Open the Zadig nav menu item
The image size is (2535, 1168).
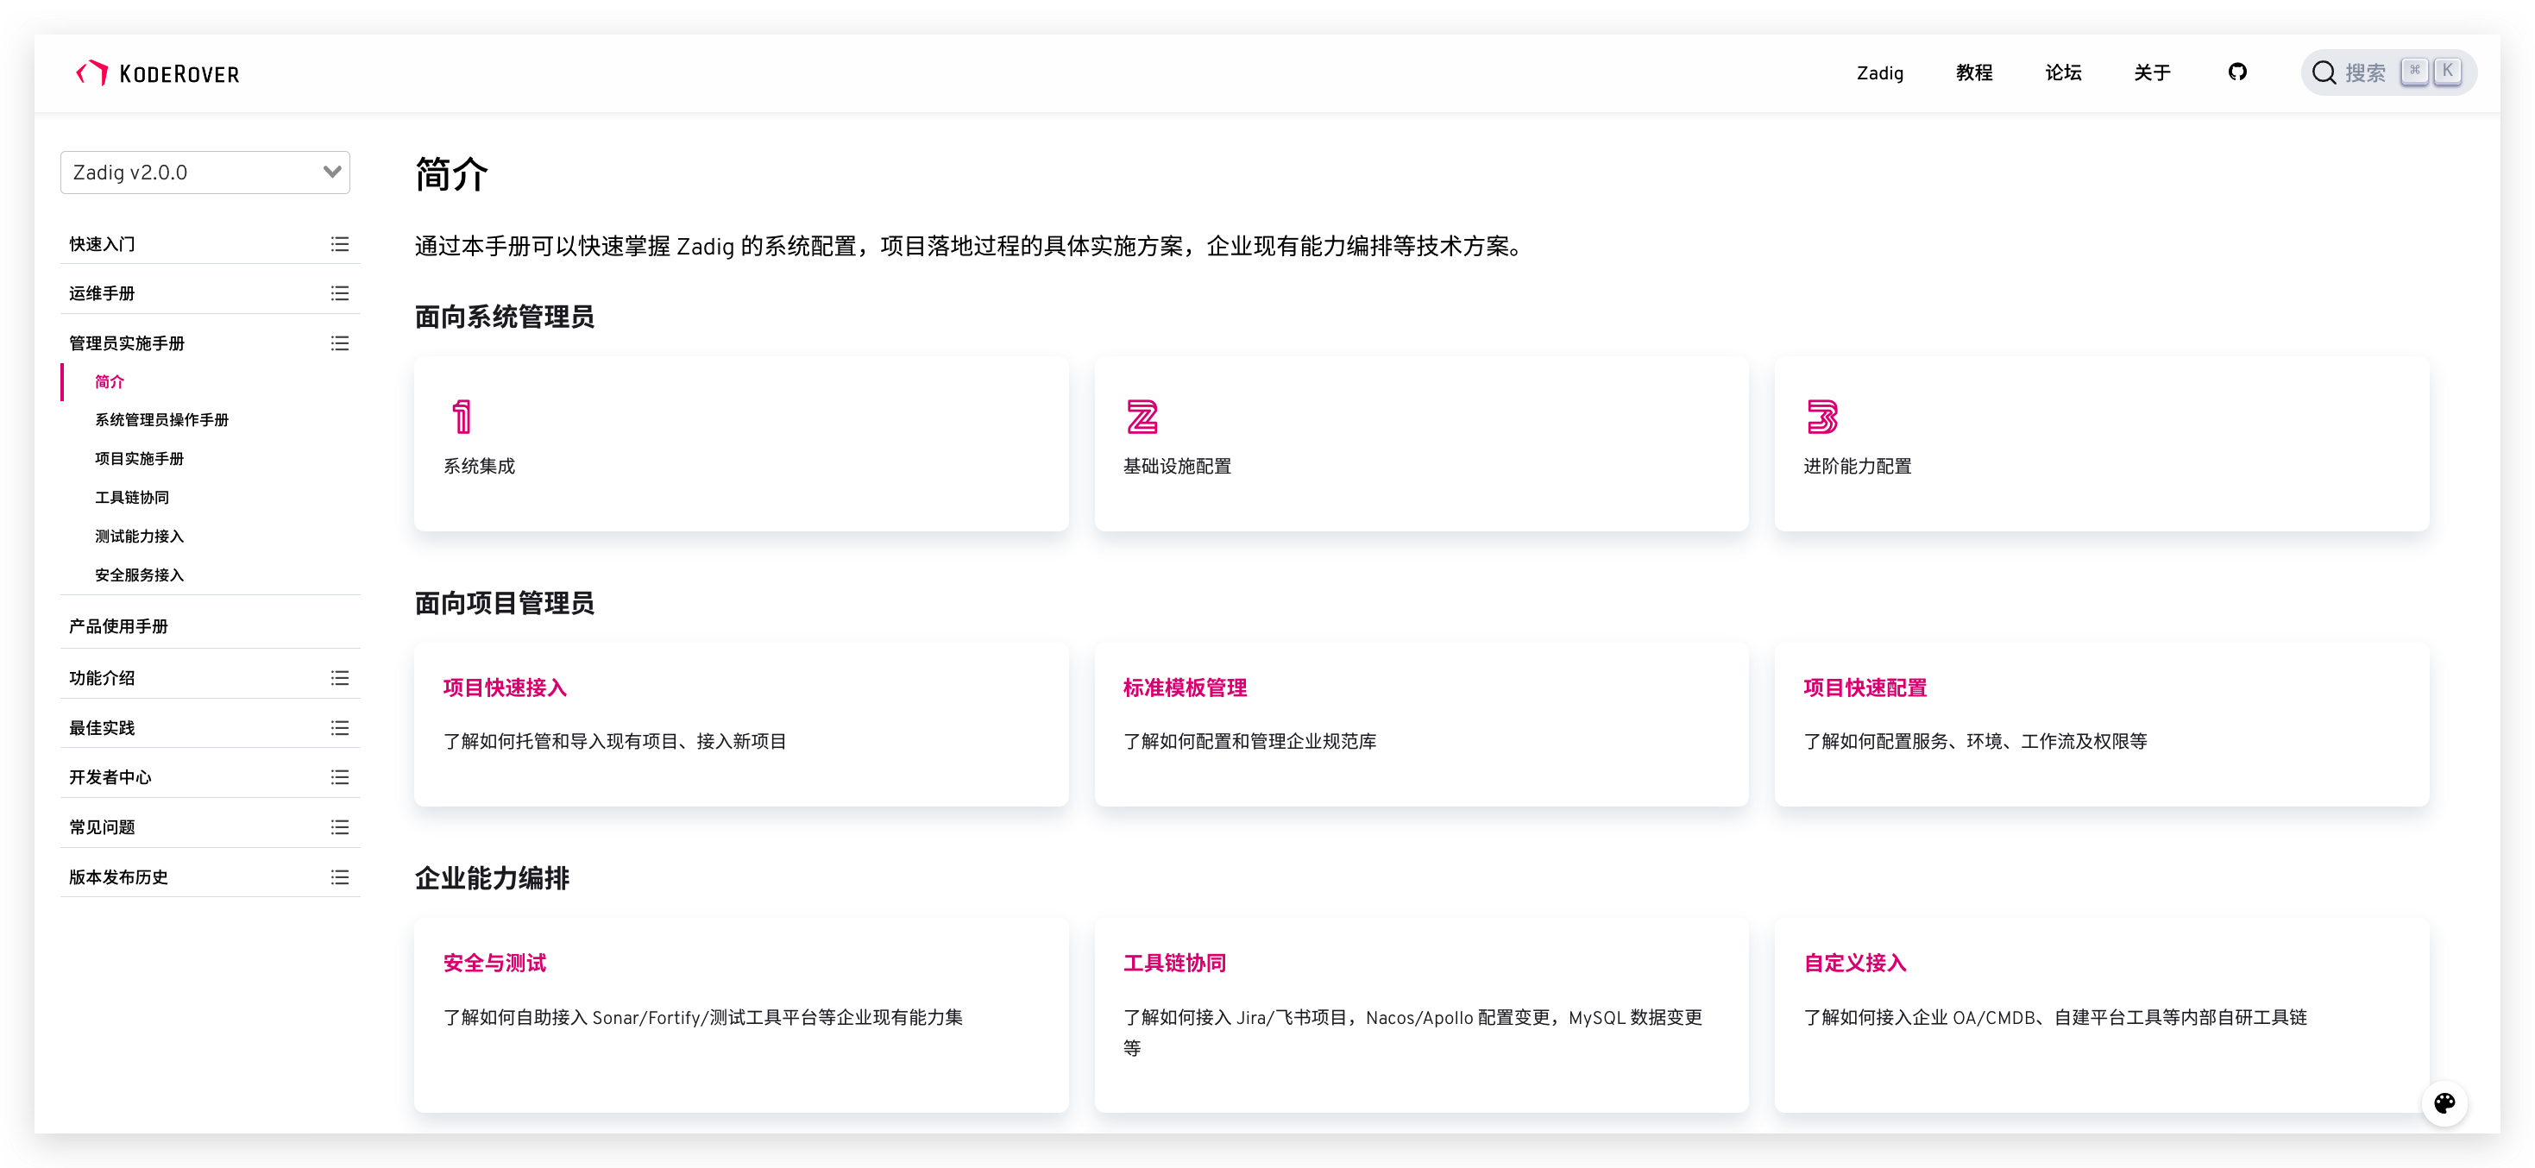pyautogui.click(x=1879, y=72)
